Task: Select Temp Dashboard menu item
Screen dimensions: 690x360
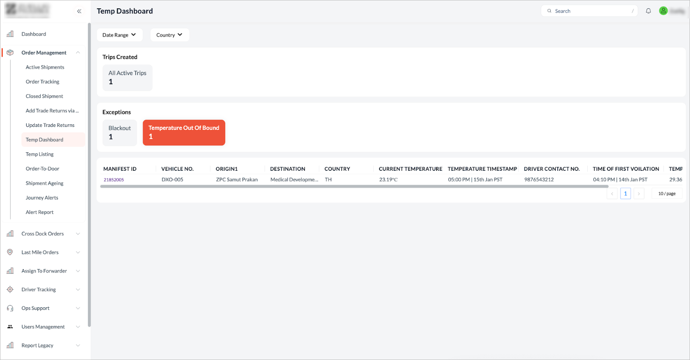Action: tap(53, 140)
